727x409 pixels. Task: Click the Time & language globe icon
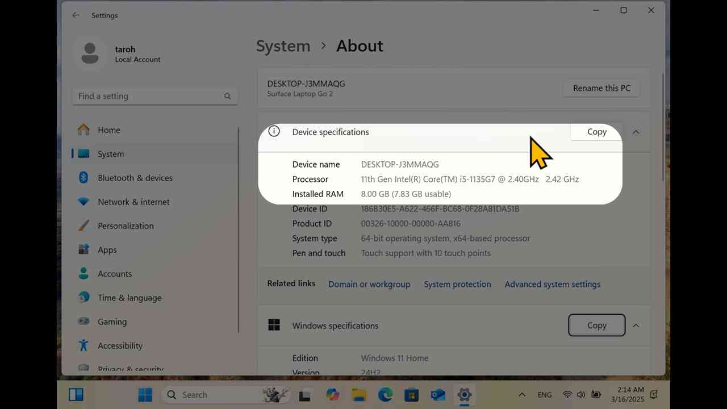pos(83,297)
